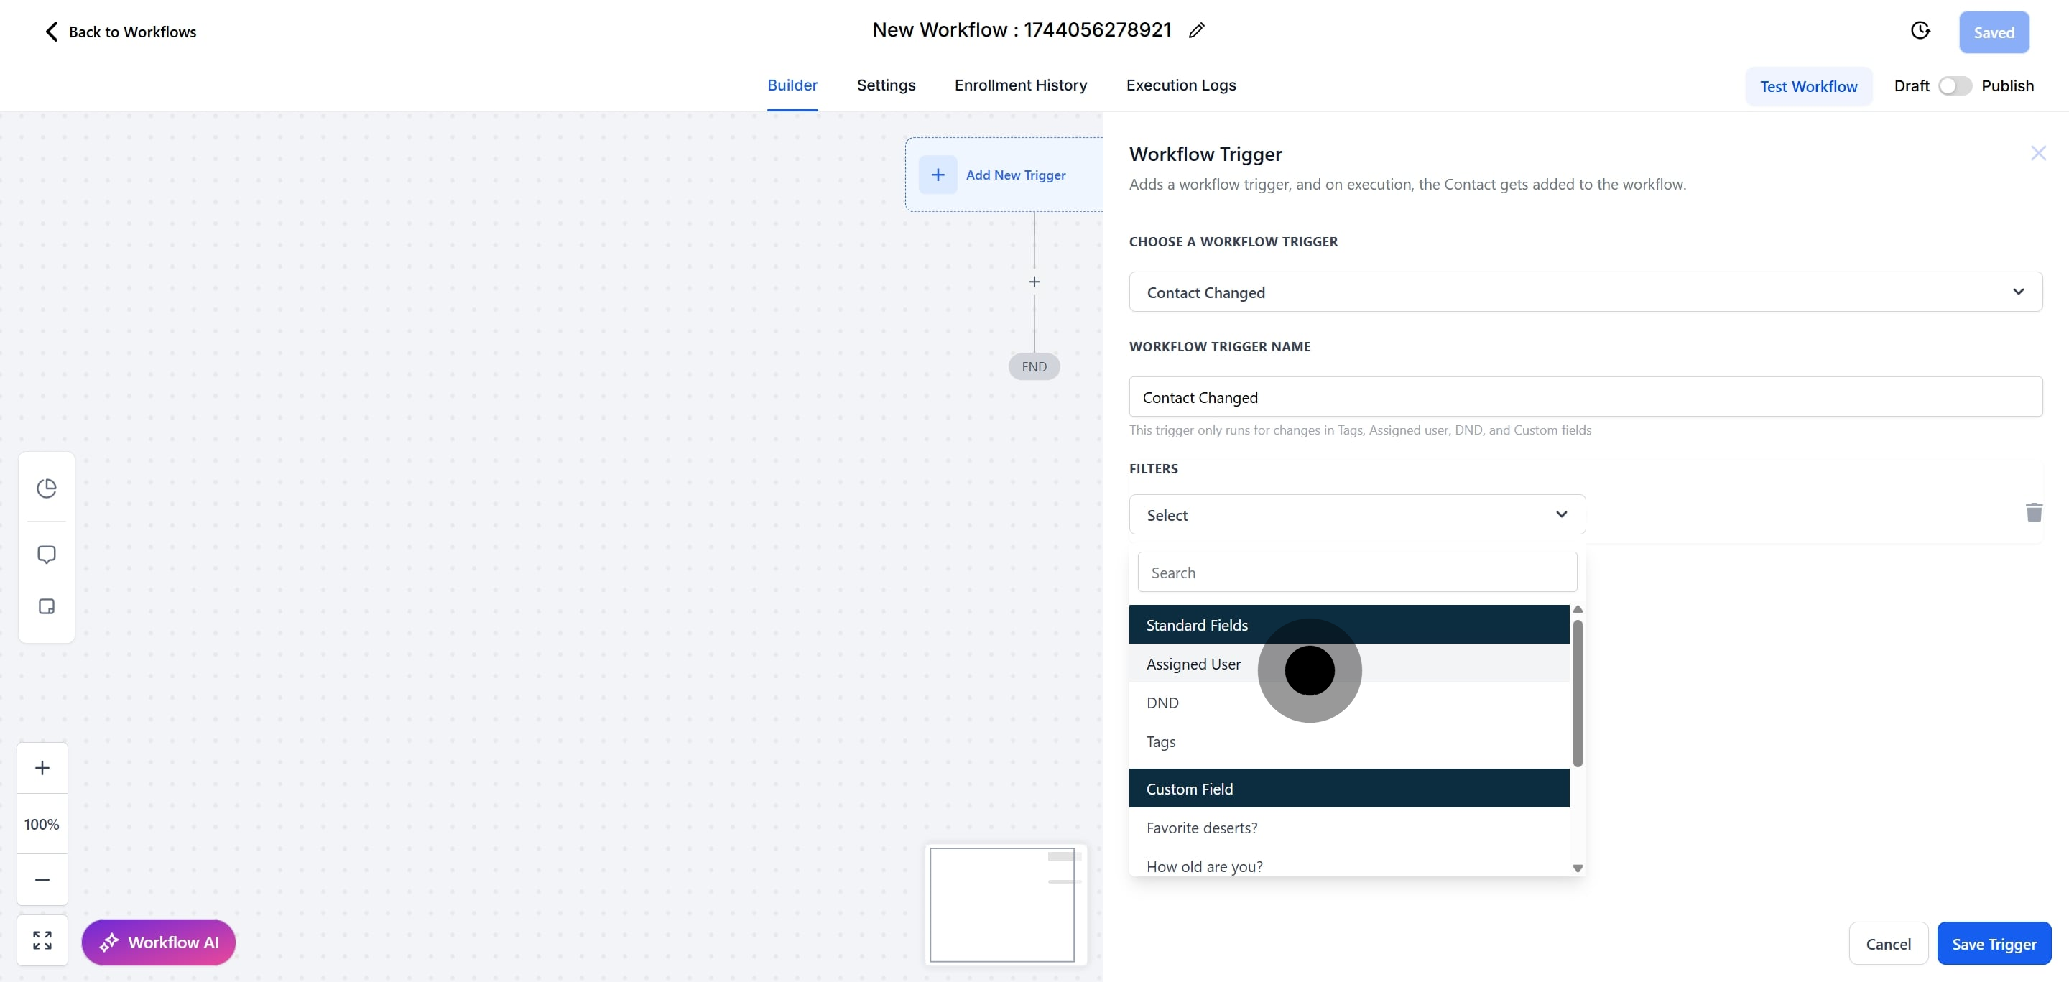Switch to the Settings tab
Viewport: 2069px width, 982px height.
(x=886, y=85)
